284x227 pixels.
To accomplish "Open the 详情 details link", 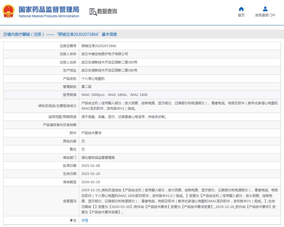I will [84, 220].
